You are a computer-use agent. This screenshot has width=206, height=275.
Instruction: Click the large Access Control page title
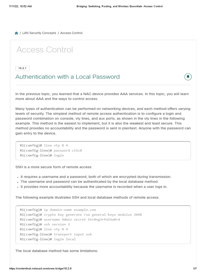[x=45, y=50]
